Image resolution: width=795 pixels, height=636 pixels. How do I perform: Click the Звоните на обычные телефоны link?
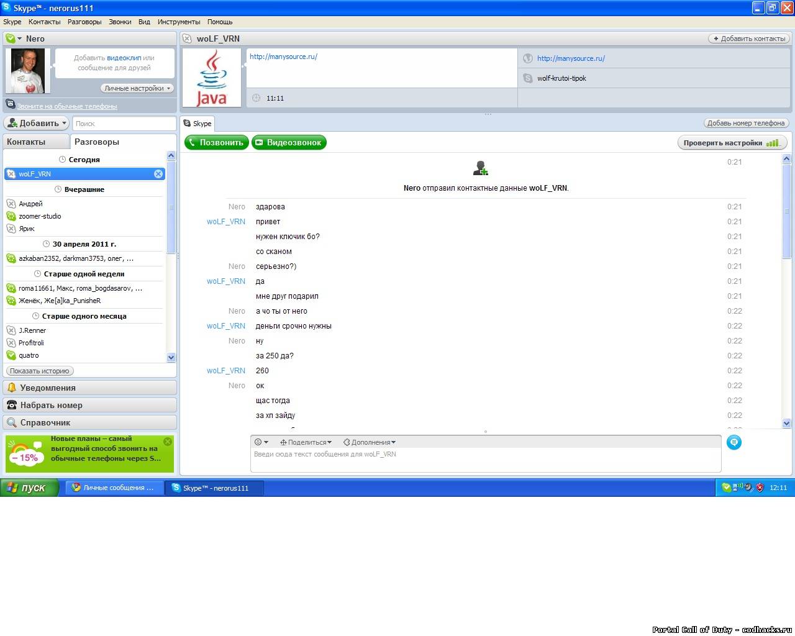coord(66,106)
